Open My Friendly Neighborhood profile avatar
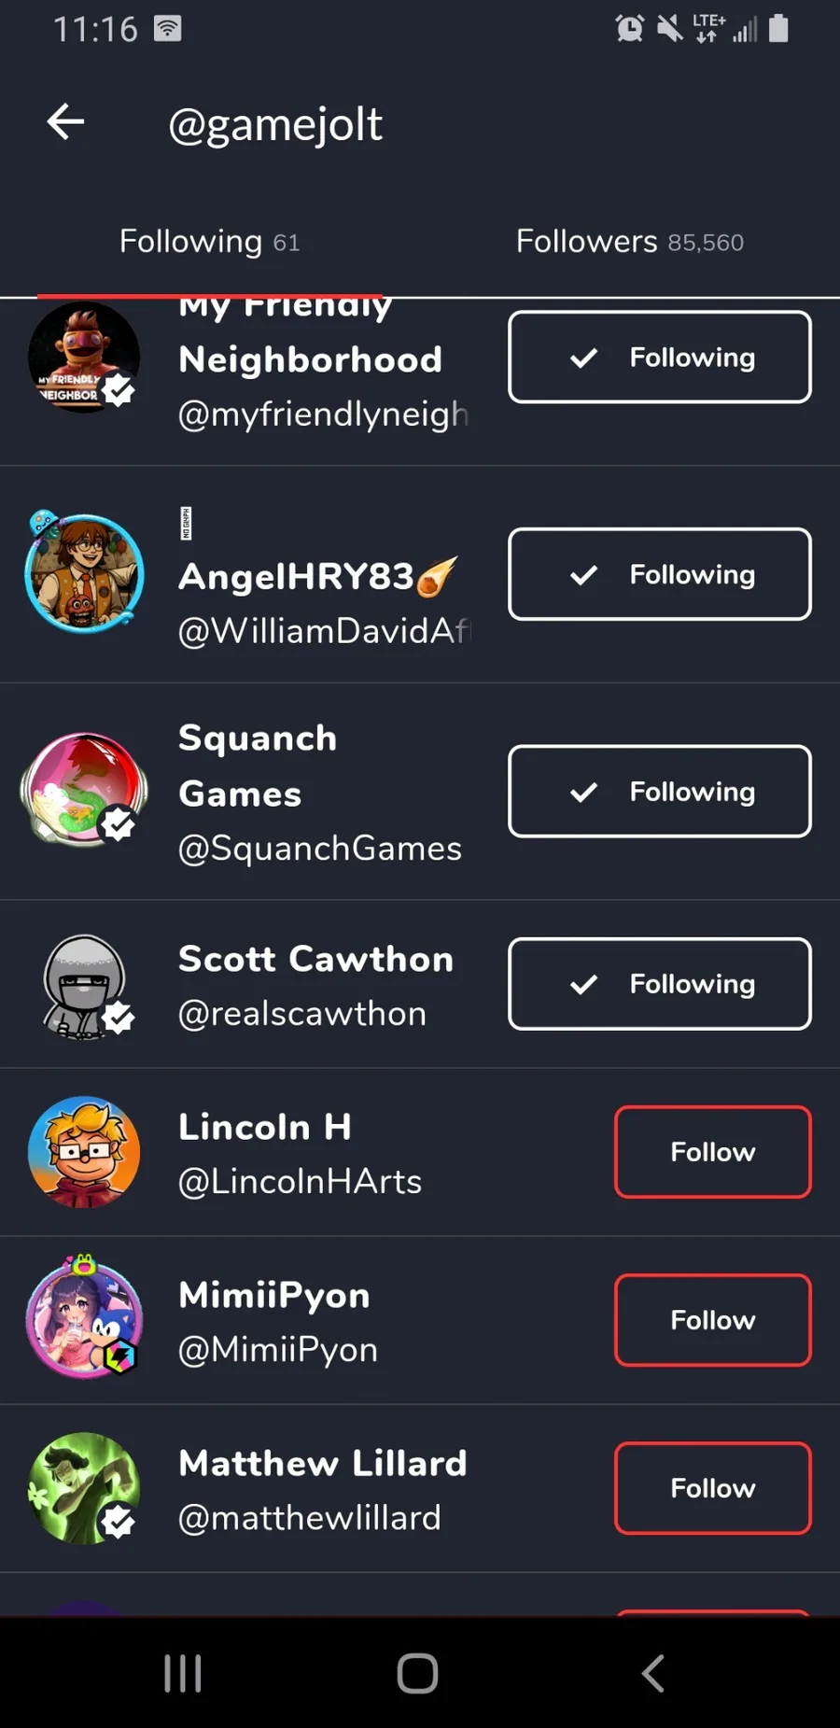The image size is (840, 1728). click(x=84, y=358)
